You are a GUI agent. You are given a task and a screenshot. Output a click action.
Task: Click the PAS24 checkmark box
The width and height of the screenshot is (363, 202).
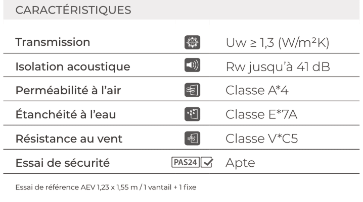[x=207, y=162]
